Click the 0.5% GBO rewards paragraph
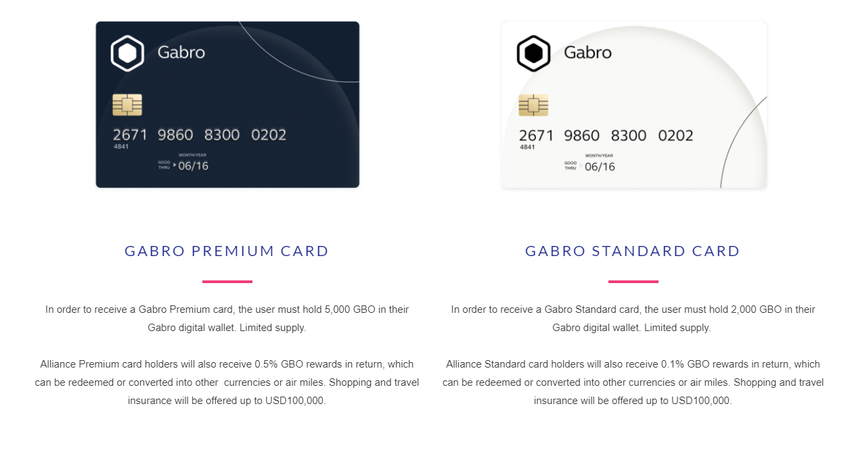Screen dimensions: 848x450 [x=227, y=382]
